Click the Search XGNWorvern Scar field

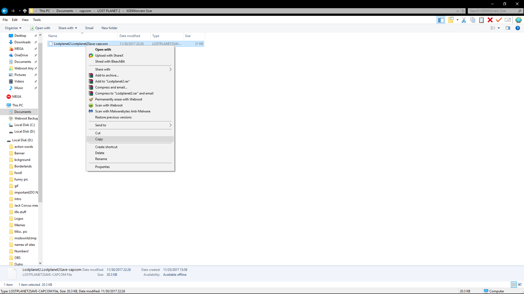tap(491, 11)
